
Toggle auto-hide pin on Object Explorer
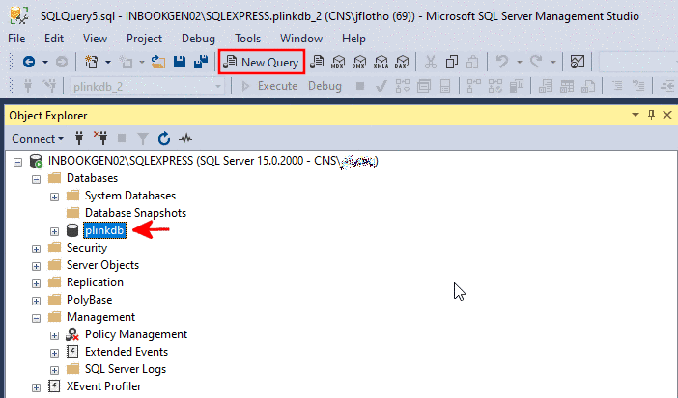(x=651, y=115)
